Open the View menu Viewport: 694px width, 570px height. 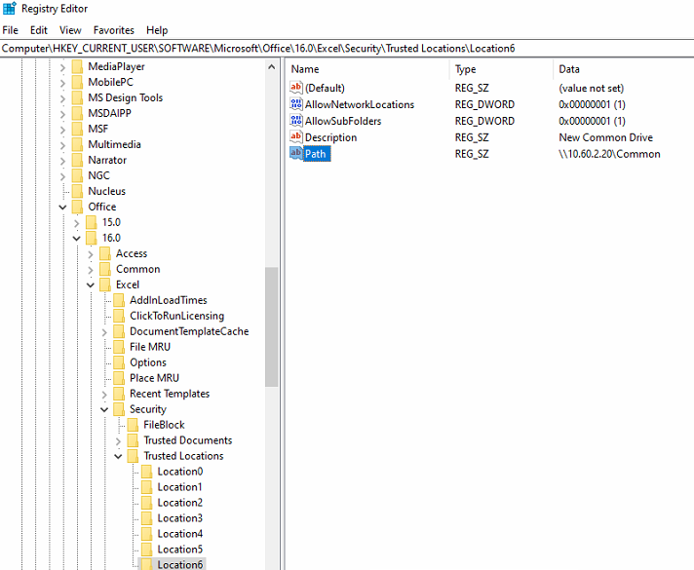click(x=70, y=30)
